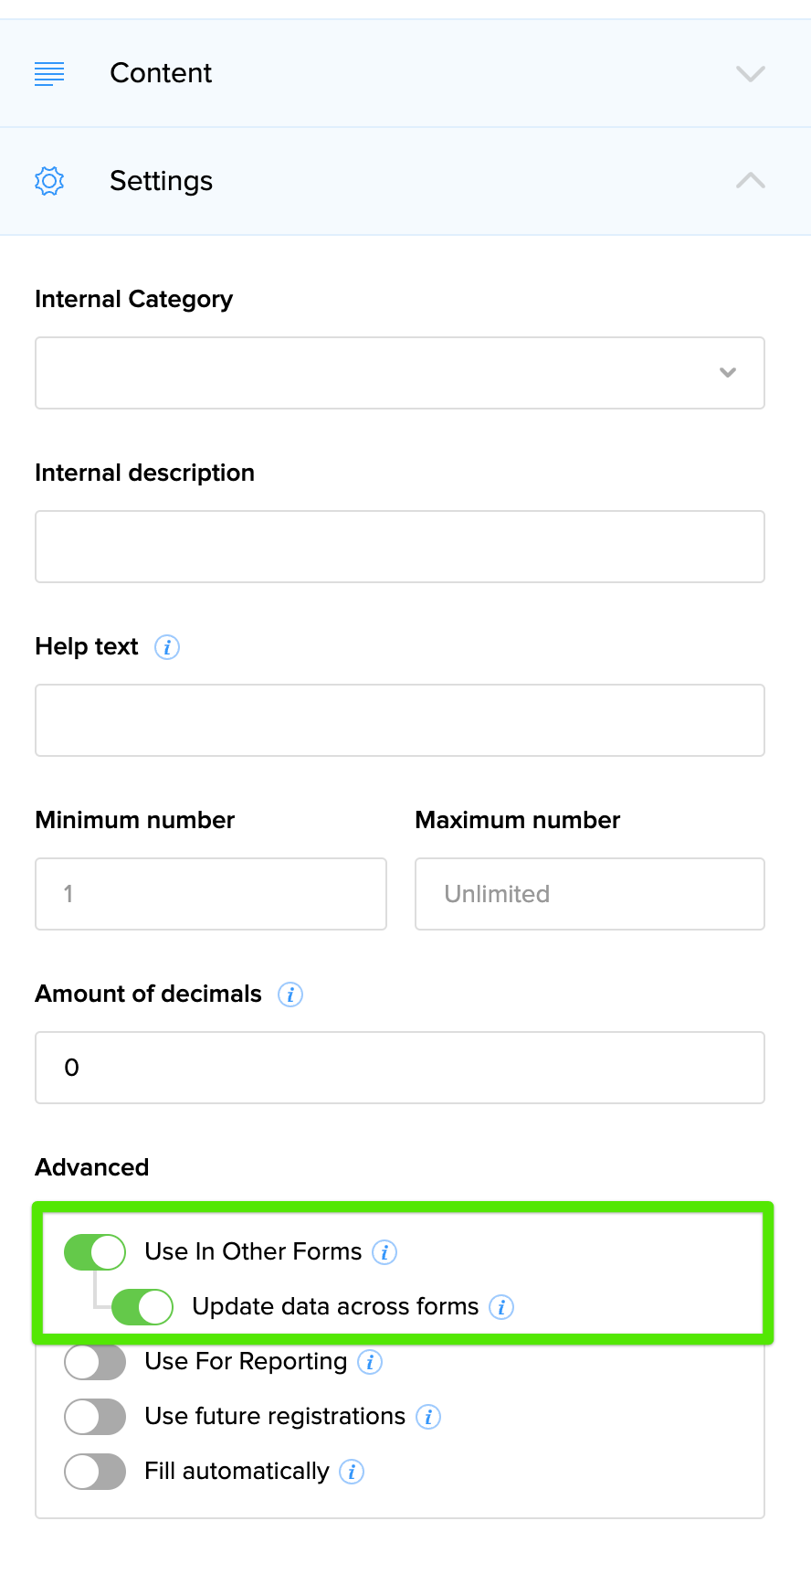Click Amount of decimals info icon
811x1585 pixels.
tap(290, 995)
